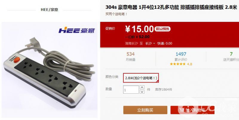
Task: Click the 双12预热 promotion badge
Action: pyautogui.click(x=163, y=29)
